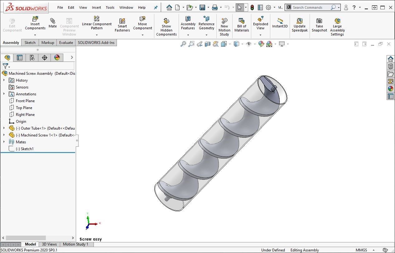The image size is (395, 253).
Task: Open the Edit Appearance color wheel
Action: coord(261,44)
